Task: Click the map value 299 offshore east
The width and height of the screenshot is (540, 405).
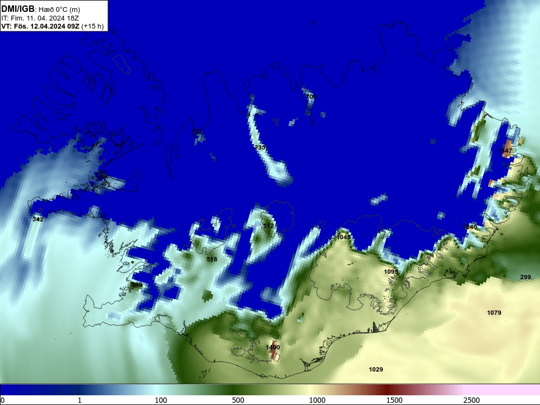Action: 525,277
